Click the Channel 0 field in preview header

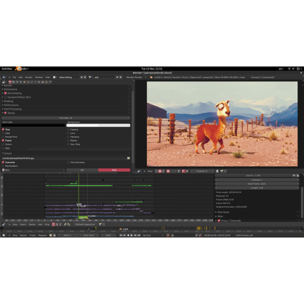click(202, 171)
